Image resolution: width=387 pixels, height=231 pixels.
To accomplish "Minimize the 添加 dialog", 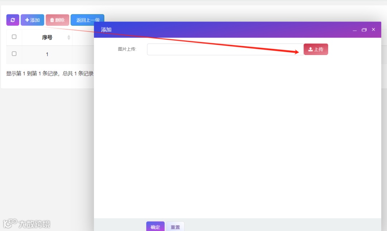I will click(355, 30).
